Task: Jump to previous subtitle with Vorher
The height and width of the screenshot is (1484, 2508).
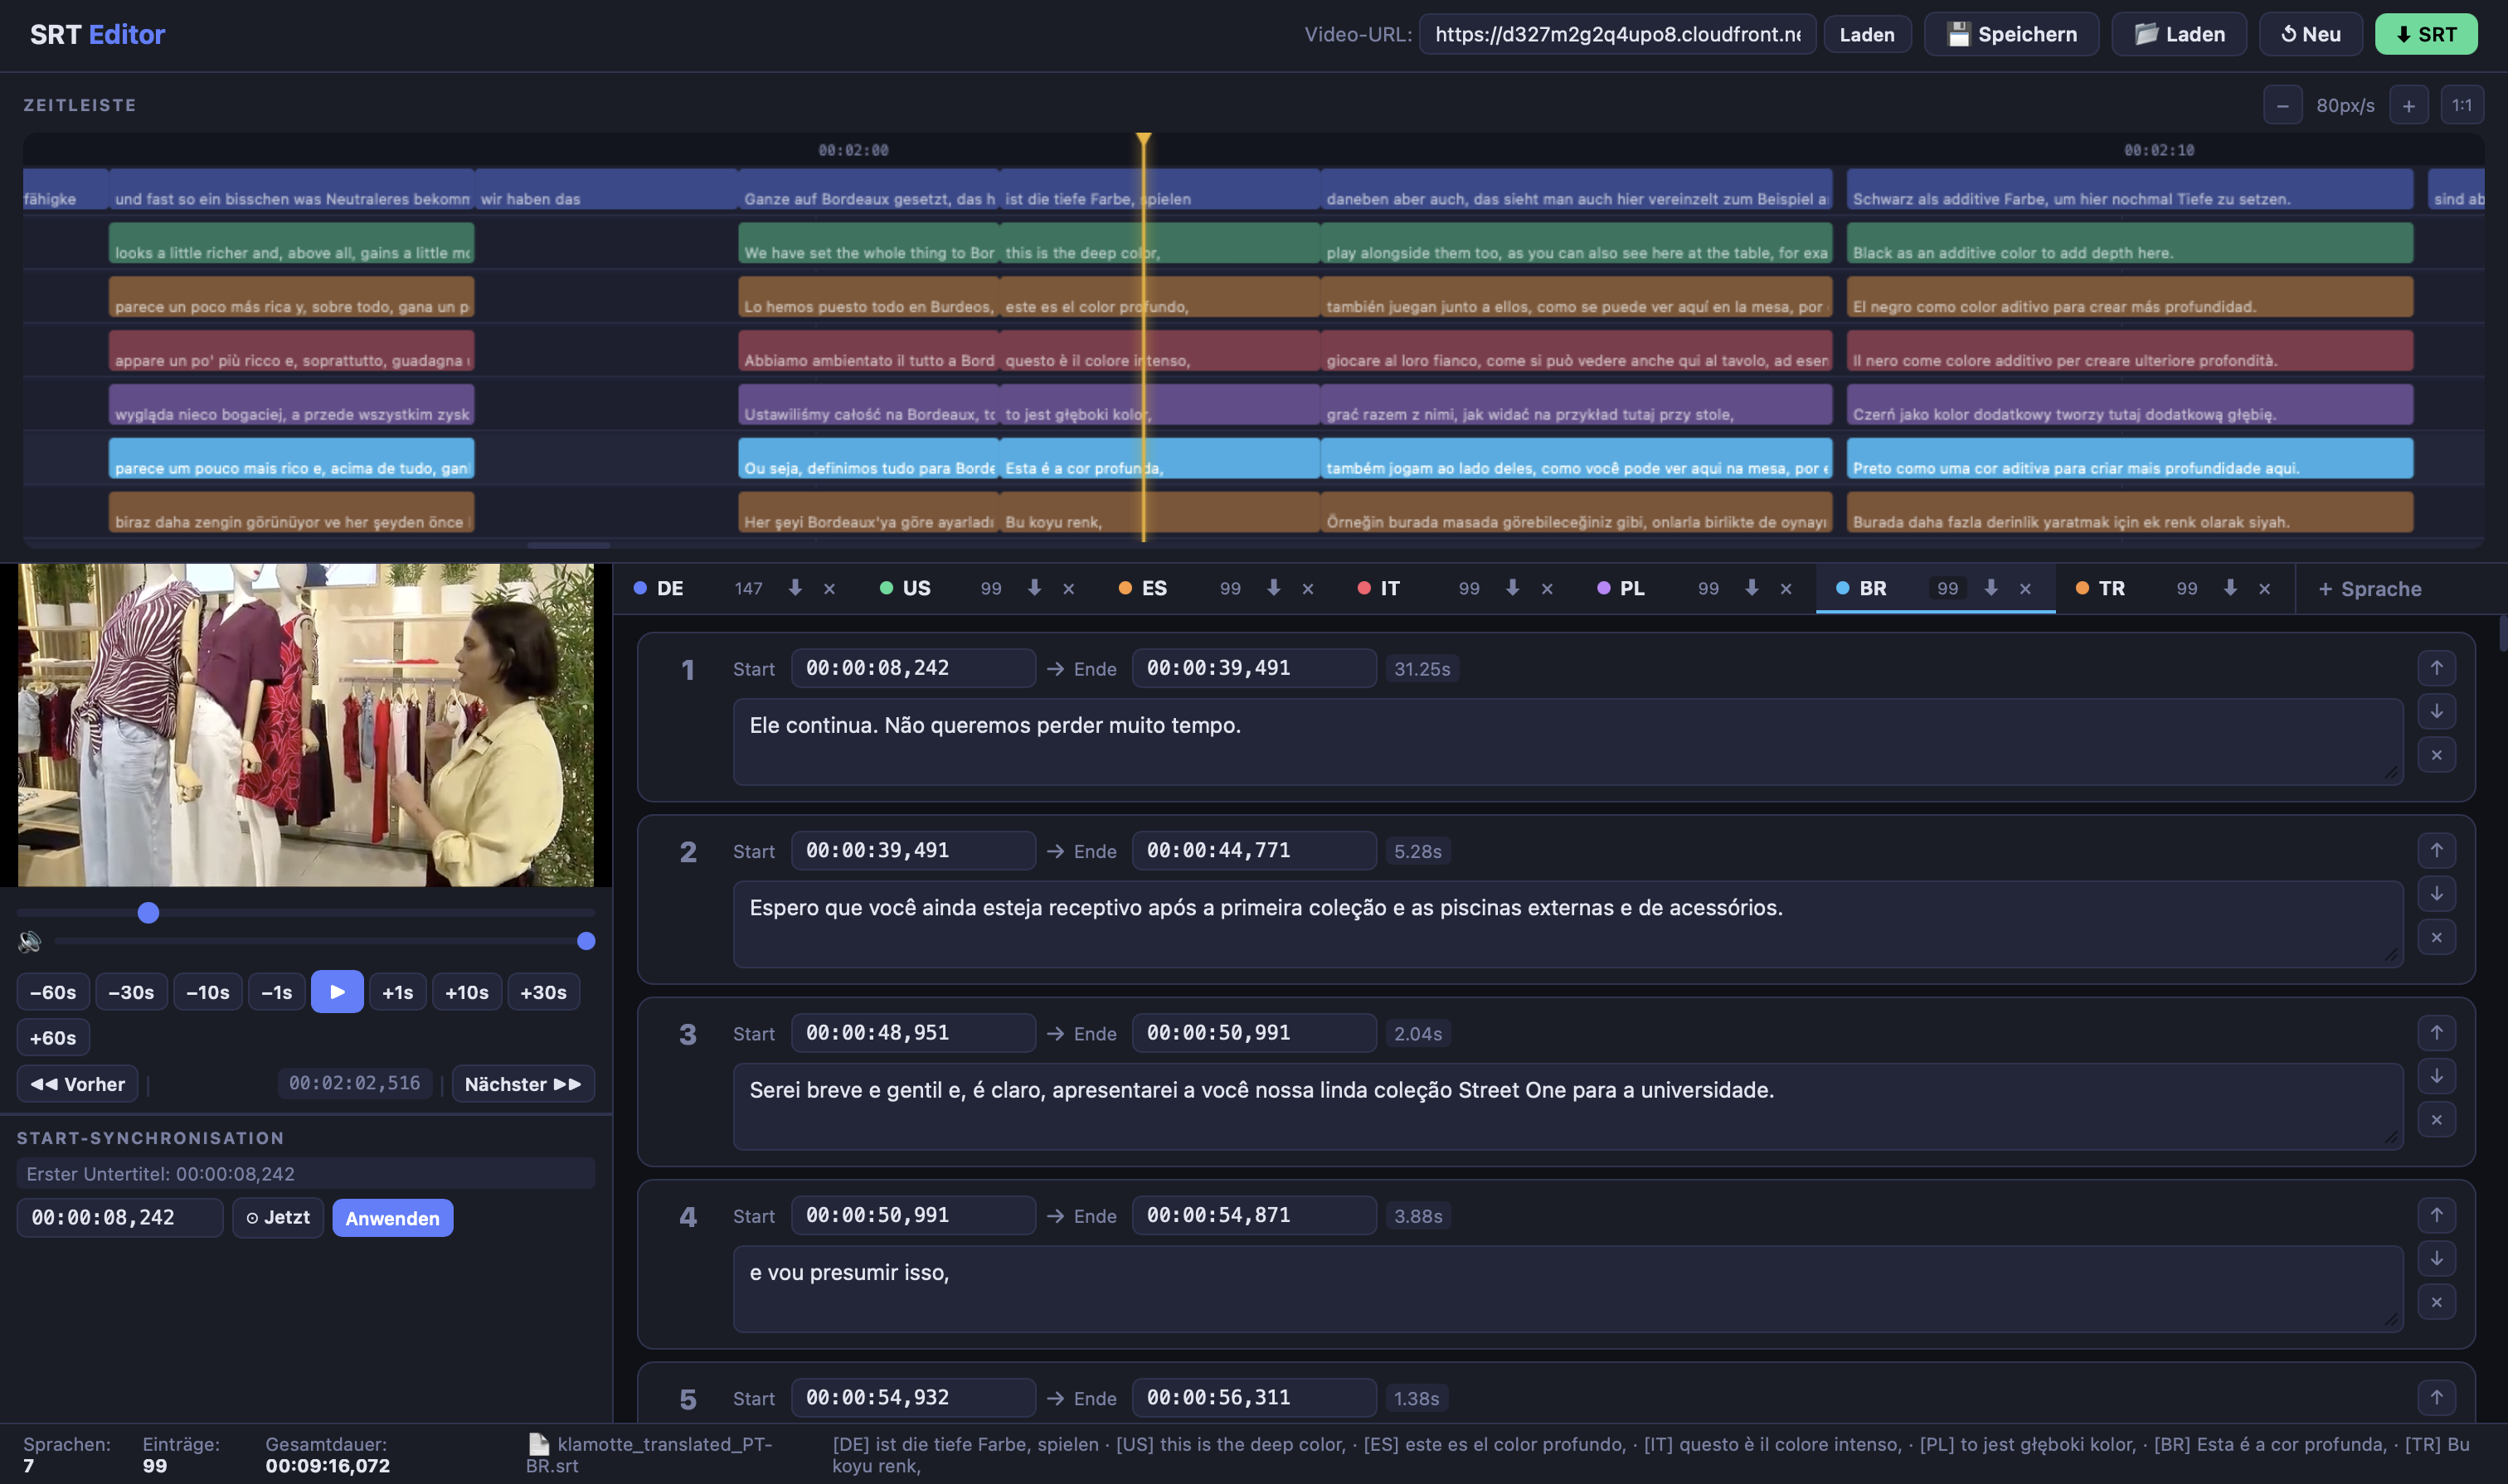Action: pos(77,1084)
